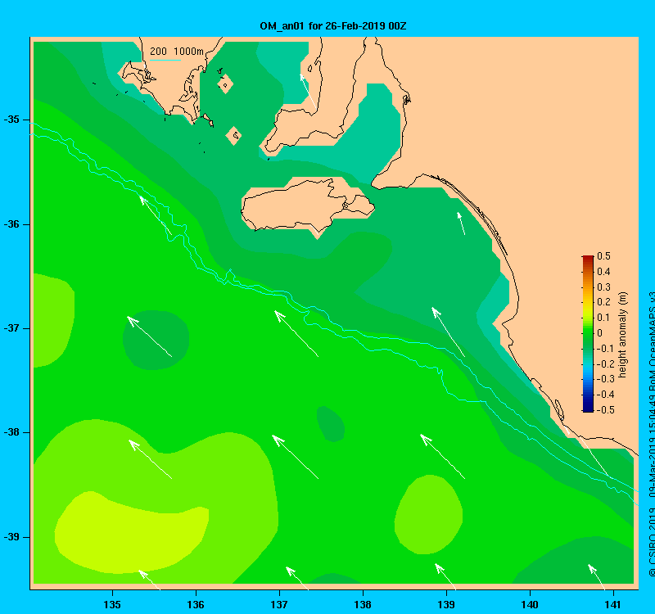Click the '137' longitude tick label

pos(279,604)
